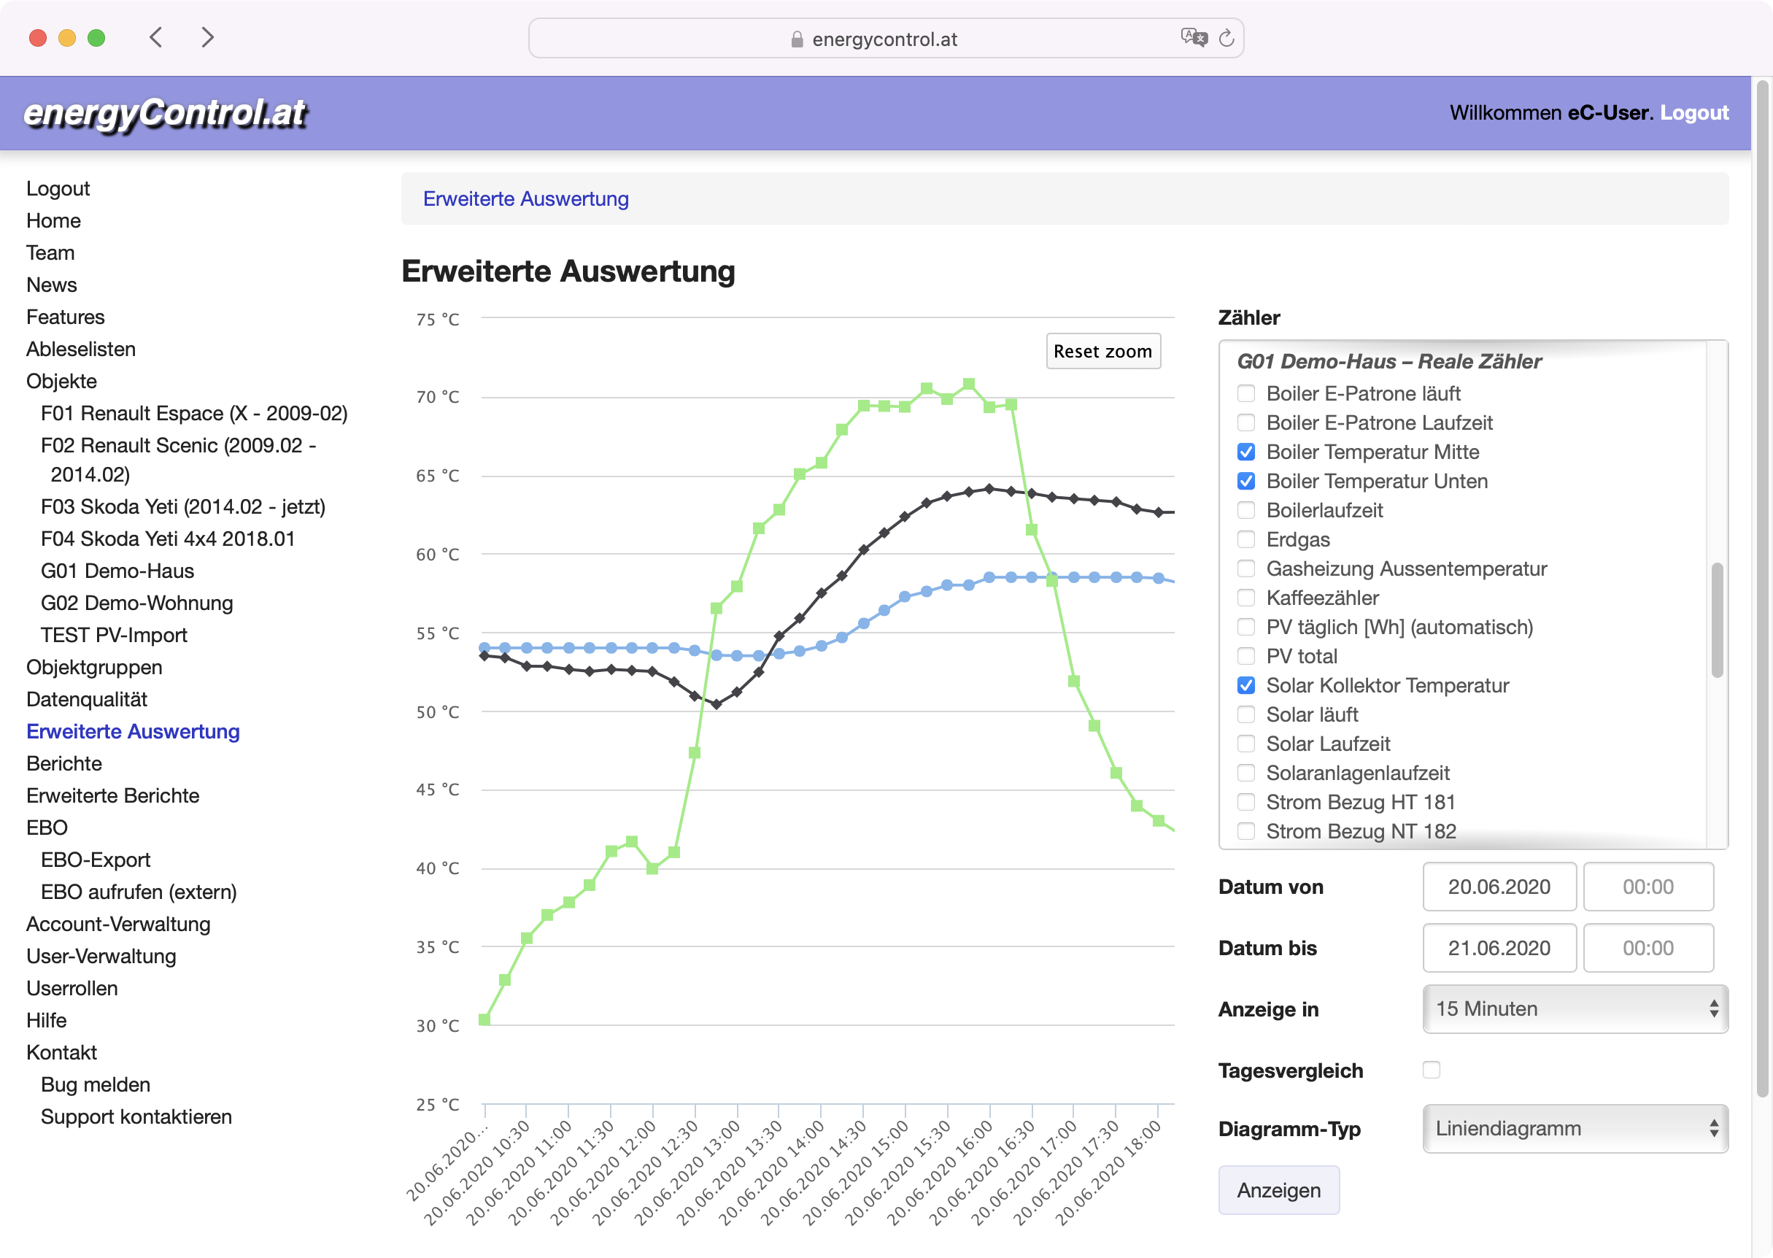Uncheck Solar Kollektor Temperatur
Viewport: 1773px width, 1258px height.
click(1245, 685)
